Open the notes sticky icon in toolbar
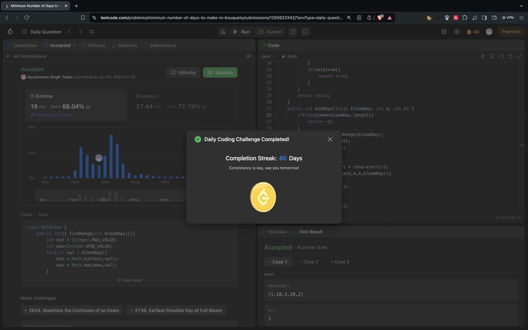 click(305, 32)
